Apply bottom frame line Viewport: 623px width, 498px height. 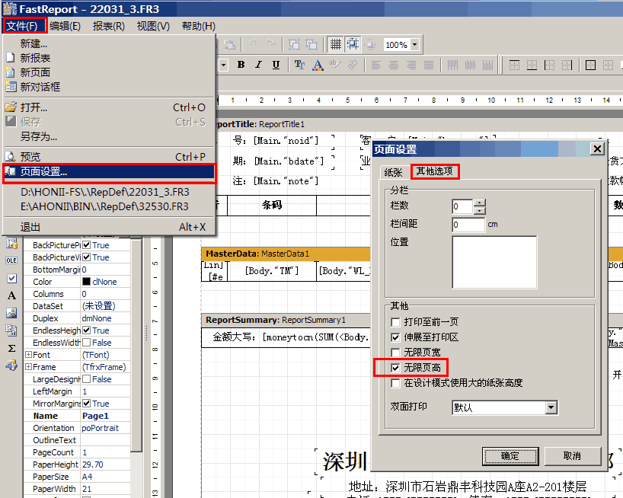point(532,65)
